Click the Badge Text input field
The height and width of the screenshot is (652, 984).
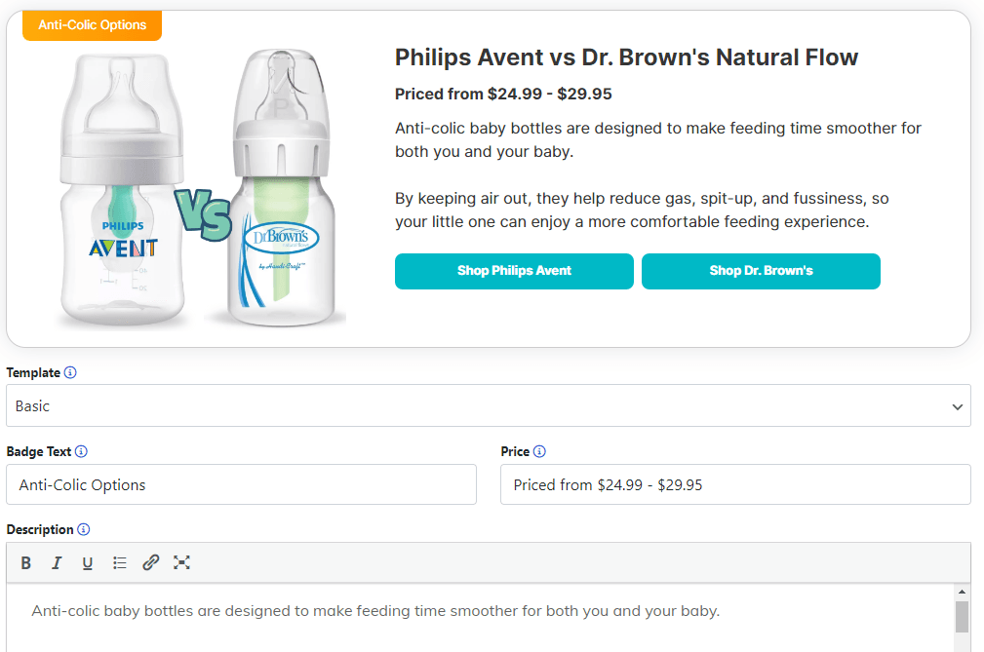click(239, 484)
